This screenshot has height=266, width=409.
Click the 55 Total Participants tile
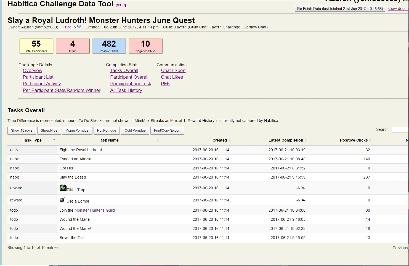(x=36, y=46)
